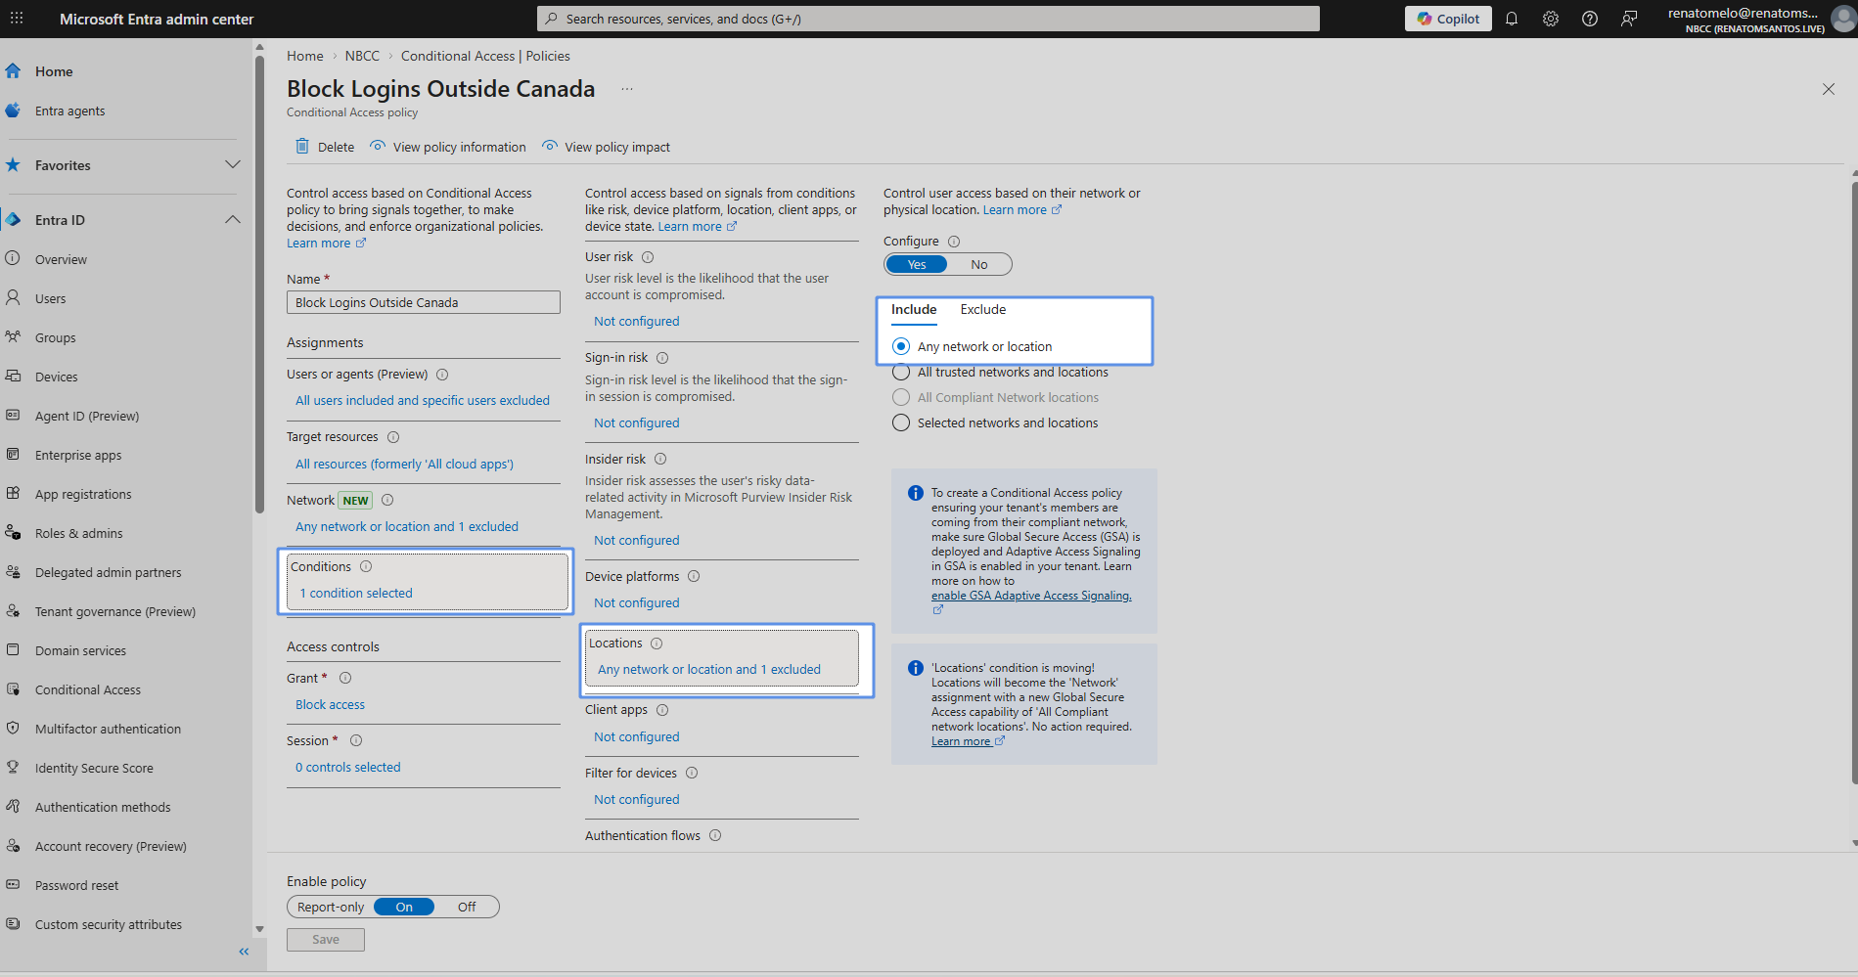Open Grant 'Block access' setting

(330, 705)
